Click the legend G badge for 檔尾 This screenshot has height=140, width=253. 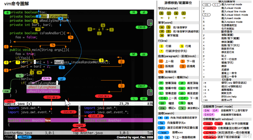click(182, 103)
